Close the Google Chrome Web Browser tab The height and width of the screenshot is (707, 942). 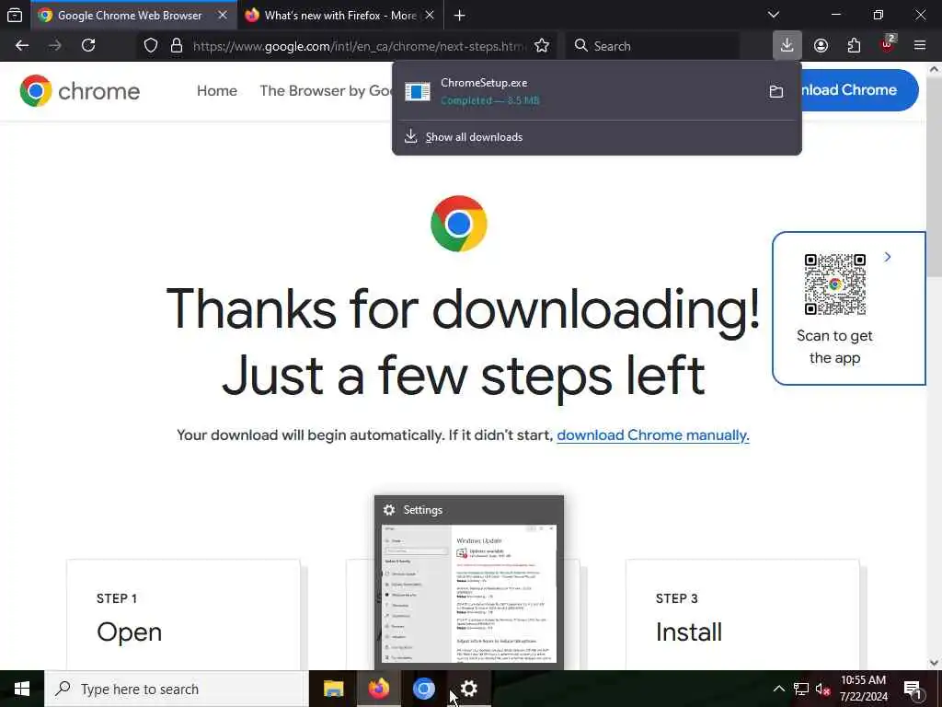click(223, 15)
